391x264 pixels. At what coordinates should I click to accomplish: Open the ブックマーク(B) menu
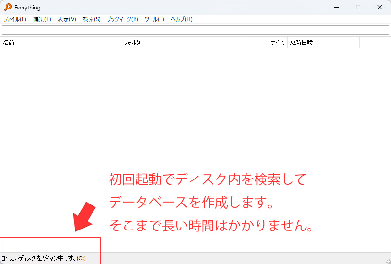(122, 19)
